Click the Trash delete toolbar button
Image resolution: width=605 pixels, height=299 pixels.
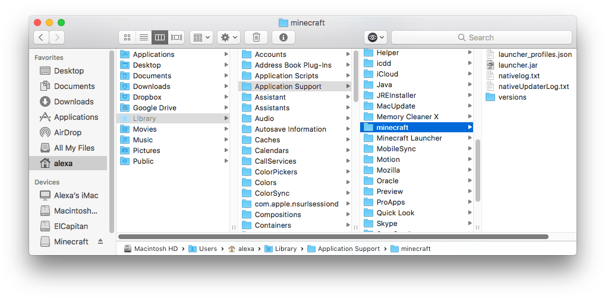(256, 37)
